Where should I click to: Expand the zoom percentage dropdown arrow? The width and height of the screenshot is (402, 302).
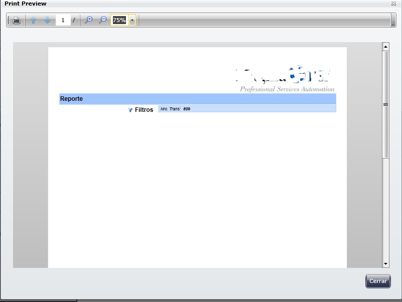click(132, 20)
